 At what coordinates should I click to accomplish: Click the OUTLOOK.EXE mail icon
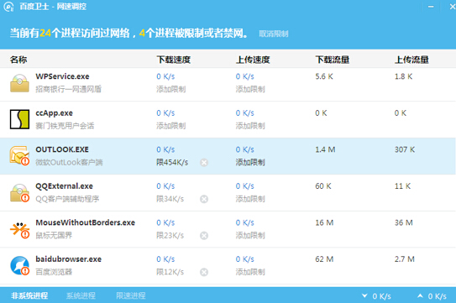pos(19,155)
